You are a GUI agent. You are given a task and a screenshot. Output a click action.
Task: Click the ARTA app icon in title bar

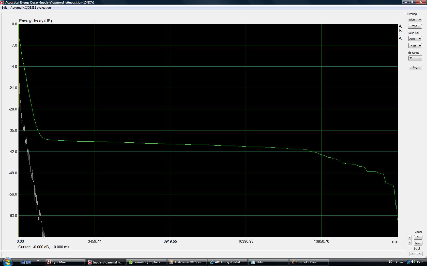click(2, 2)
